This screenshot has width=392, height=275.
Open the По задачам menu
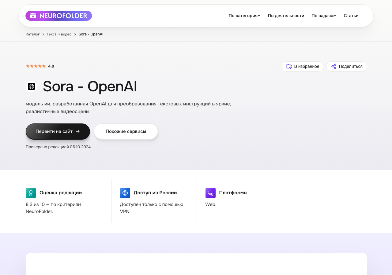(x=324, y=16)
